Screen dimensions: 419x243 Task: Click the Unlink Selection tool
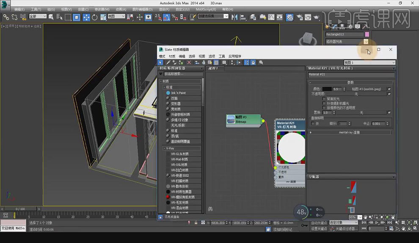point(14,17)
